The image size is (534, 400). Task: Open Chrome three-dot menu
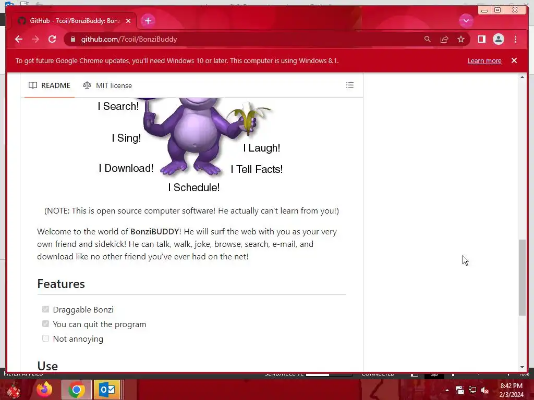[515, 39]
